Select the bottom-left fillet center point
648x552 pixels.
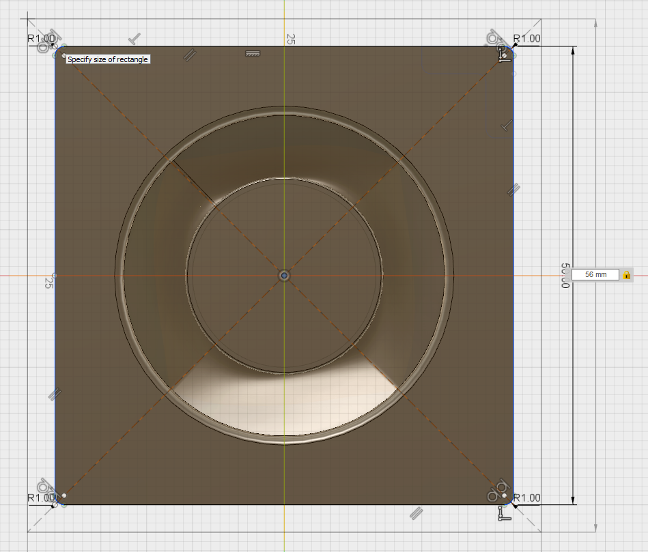[64, 495]
